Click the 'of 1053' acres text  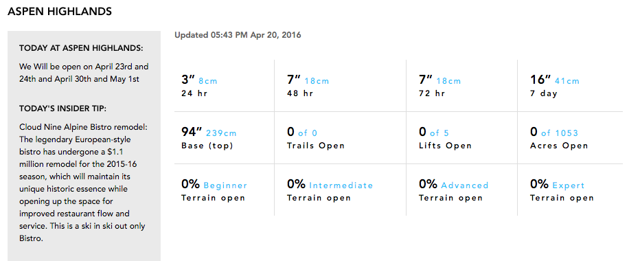(x=560, y=133)
